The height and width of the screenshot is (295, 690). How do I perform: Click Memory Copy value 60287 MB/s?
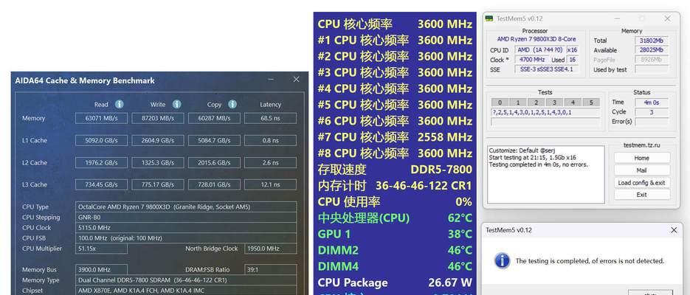point(214,118)
